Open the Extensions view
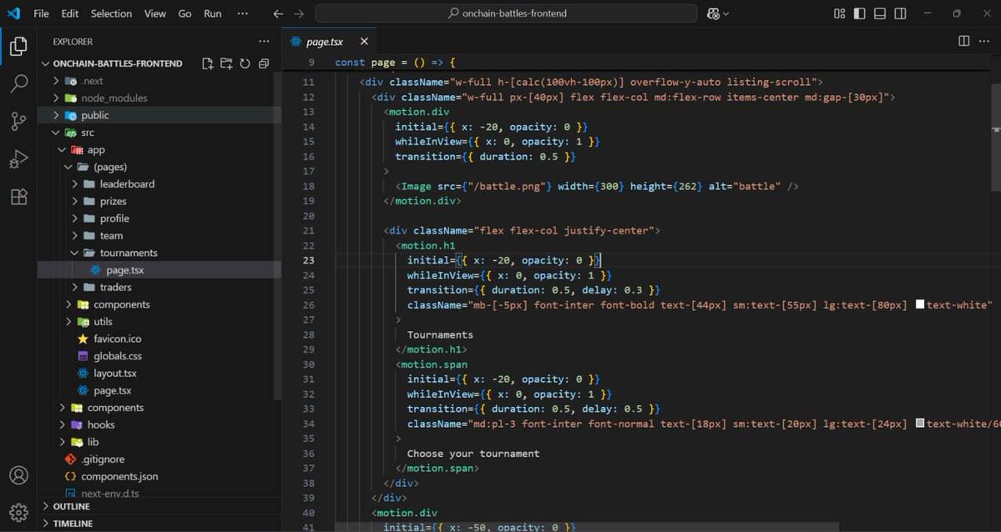Image resolution: width=1001 pixels, height=532 pixels. click(18, 197)
